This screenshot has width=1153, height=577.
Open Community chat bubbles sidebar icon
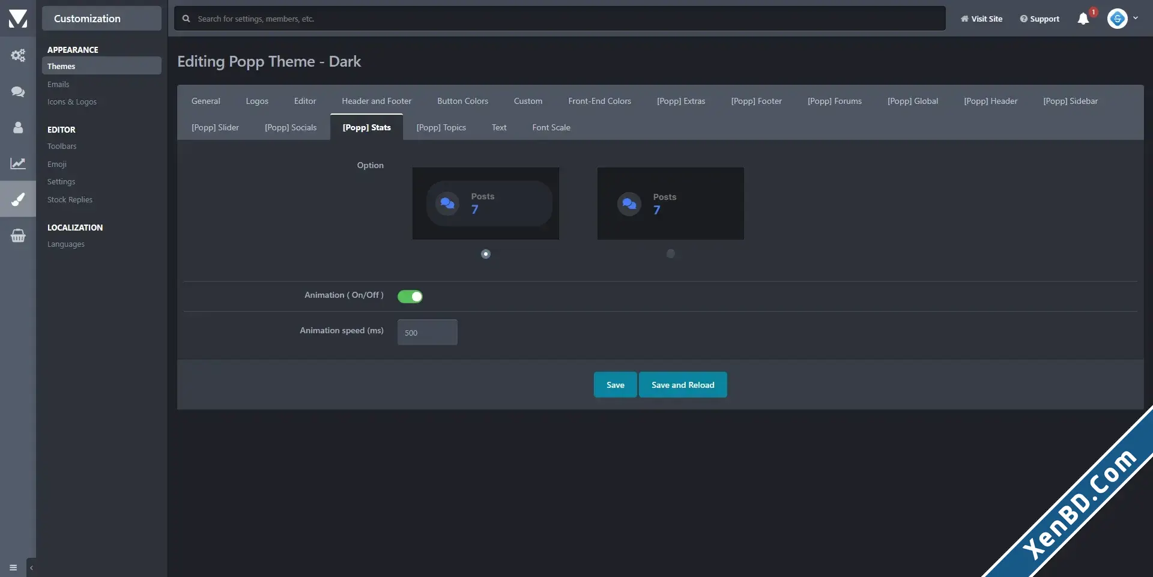18,91
